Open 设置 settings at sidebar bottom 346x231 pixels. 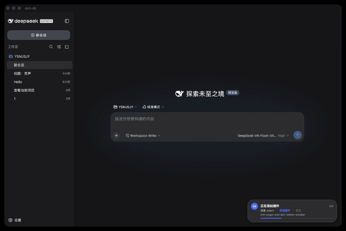(15, 220)
